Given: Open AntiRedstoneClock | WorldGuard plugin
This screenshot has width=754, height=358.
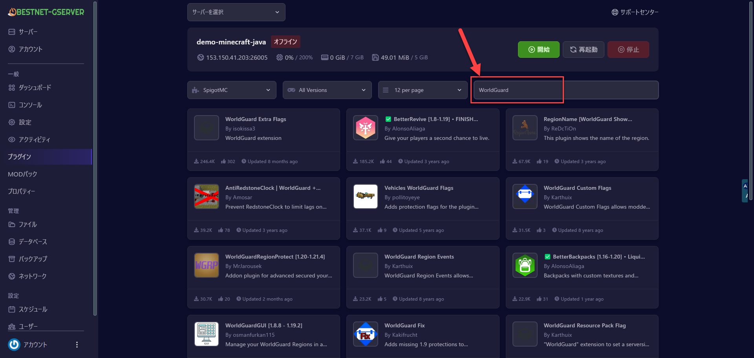Looking at the screenshot, I should (x=273, y=188).
